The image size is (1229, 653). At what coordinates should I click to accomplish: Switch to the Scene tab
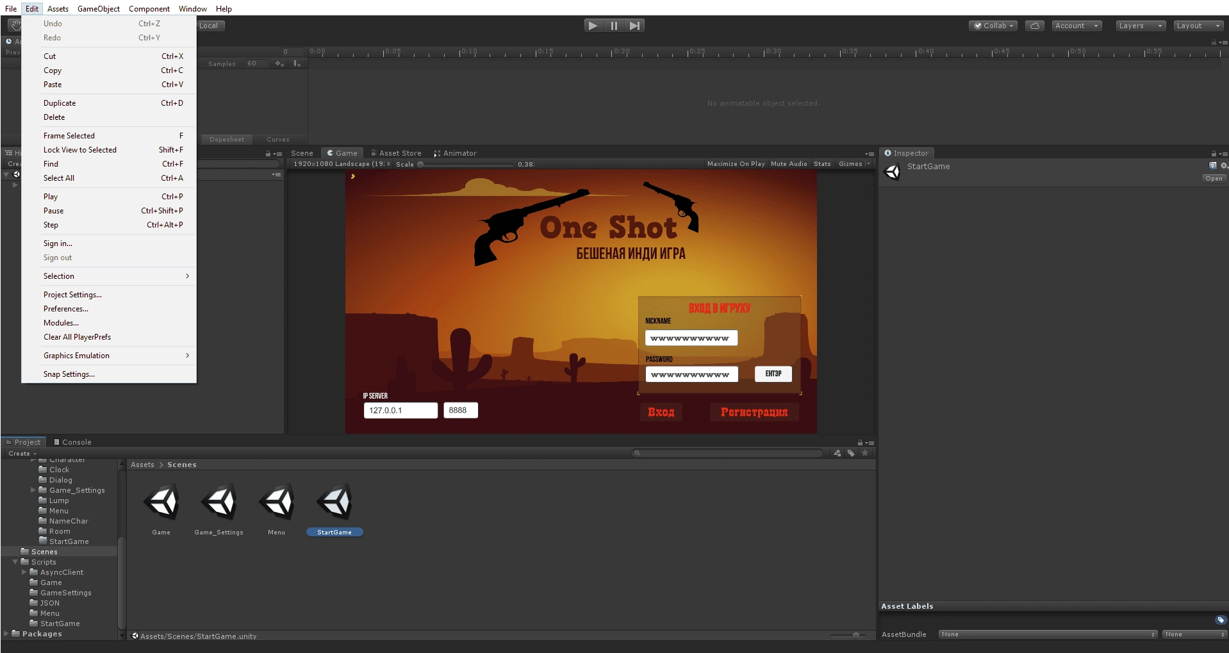point(302,153)
